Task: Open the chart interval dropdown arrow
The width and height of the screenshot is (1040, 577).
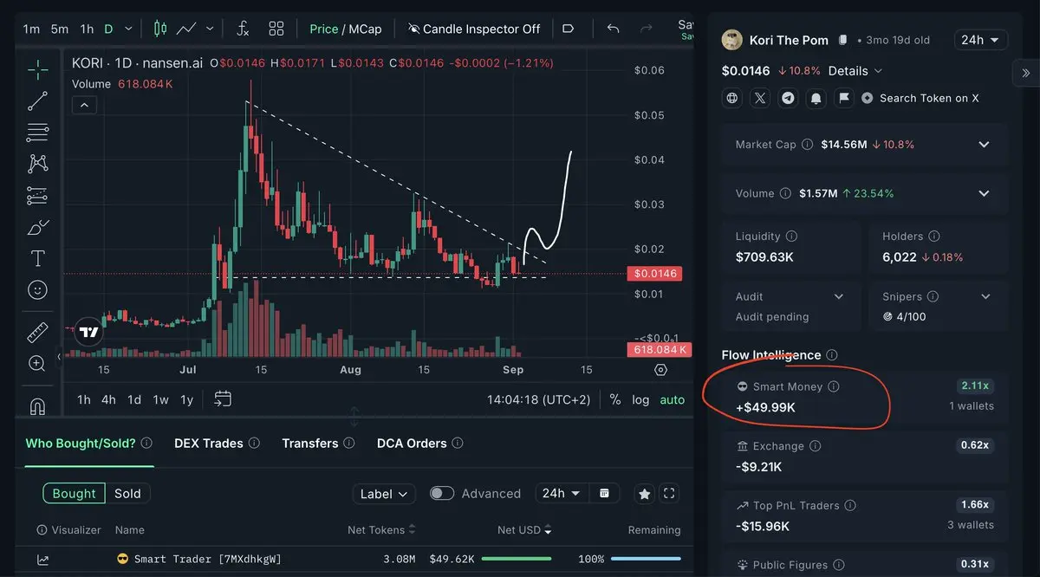Action: pyautogui.click(x=129, y=29)
